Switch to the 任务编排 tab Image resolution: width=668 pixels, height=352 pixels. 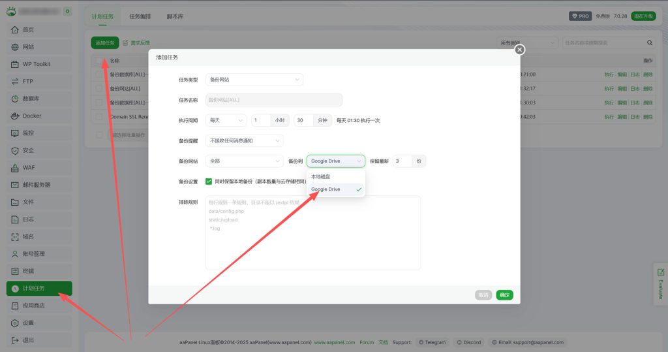[x=140, y=16]
